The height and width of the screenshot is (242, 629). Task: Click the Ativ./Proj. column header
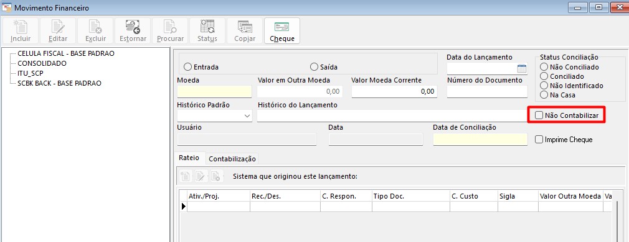218,196
